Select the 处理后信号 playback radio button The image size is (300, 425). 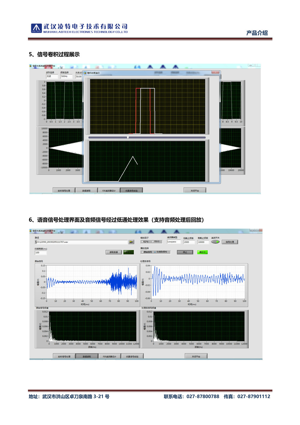click(155, 252)
